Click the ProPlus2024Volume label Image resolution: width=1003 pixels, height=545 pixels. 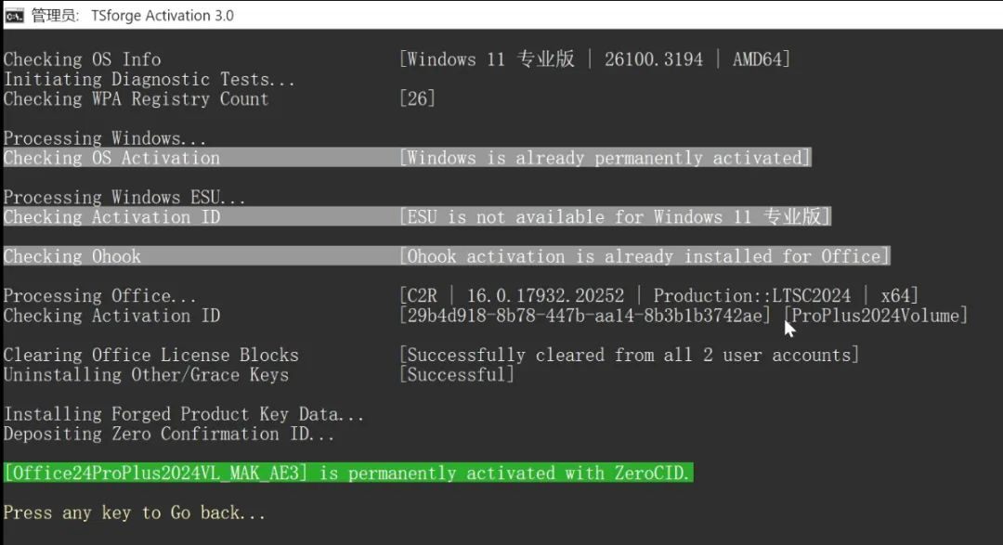[x=877, y=316]
